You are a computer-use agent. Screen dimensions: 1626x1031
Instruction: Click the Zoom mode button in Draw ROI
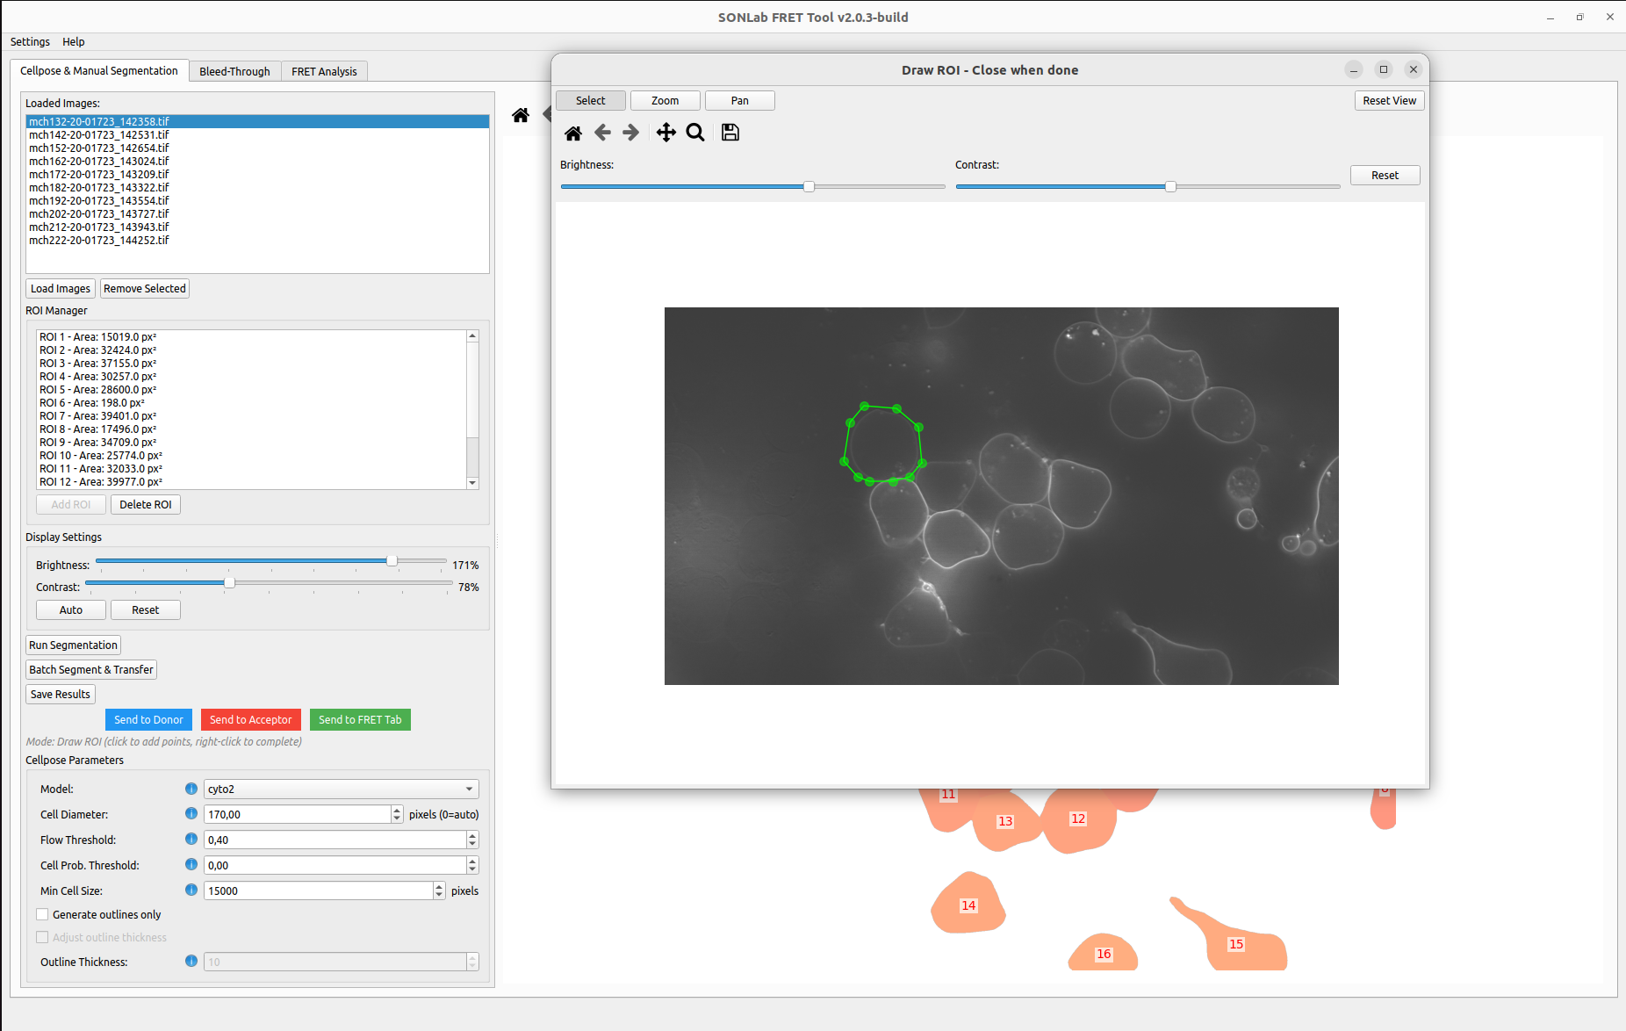(x=666, y=101)
